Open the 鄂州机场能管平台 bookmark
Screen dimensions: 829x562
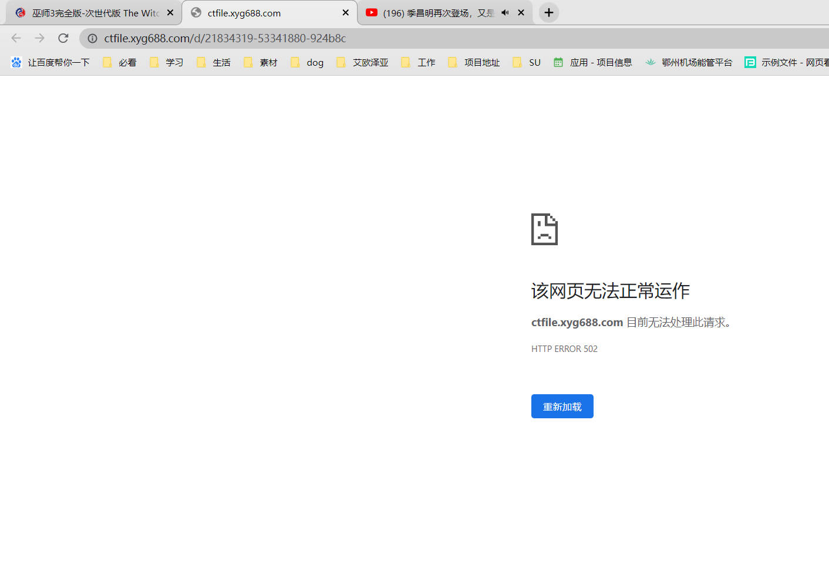[689, 62]
